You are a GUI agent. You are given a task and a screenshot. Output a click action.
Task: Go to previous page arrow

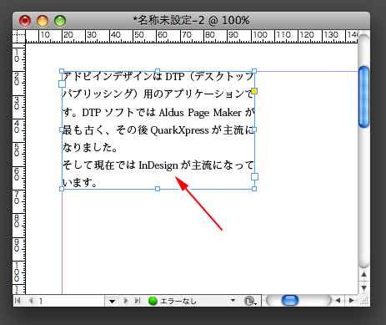31,301
